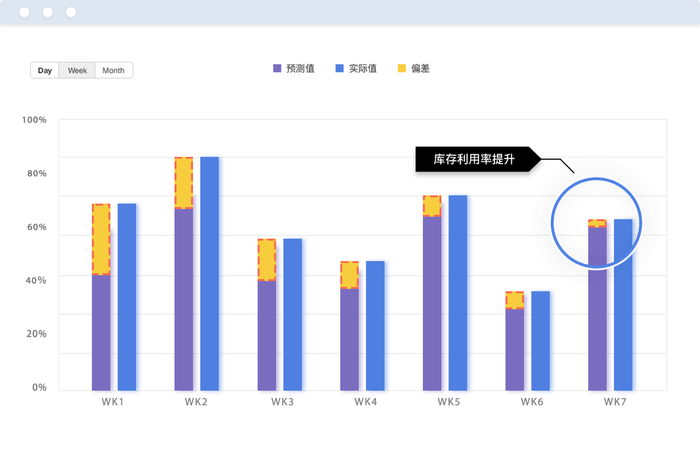
Task: Select the WK2 yellow deviation segment
Action: (184, 183)
